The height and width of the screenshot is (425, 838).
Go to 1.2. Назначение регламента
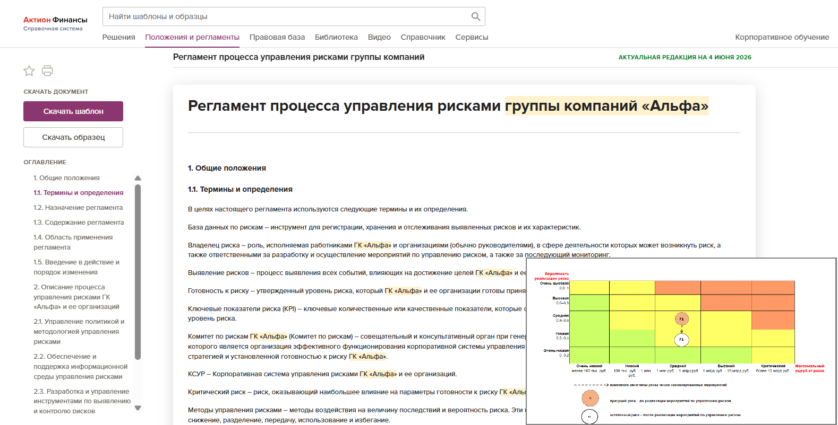[x=78, y=208]
